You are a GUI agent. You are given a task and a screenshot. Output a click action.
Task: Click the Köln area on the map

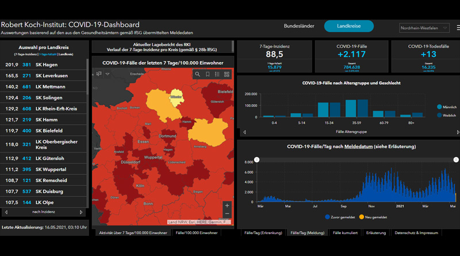[140, 186]
